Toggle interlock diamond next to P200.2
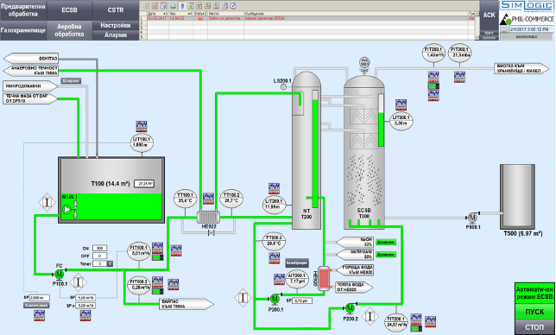Viewport: 556px width, 335px height. coord(370,315)
